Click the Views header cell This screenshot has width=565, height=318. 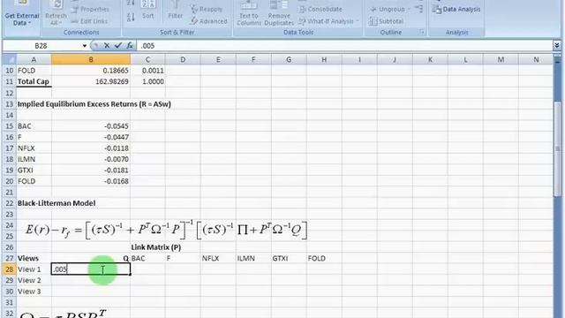(34, 258)
